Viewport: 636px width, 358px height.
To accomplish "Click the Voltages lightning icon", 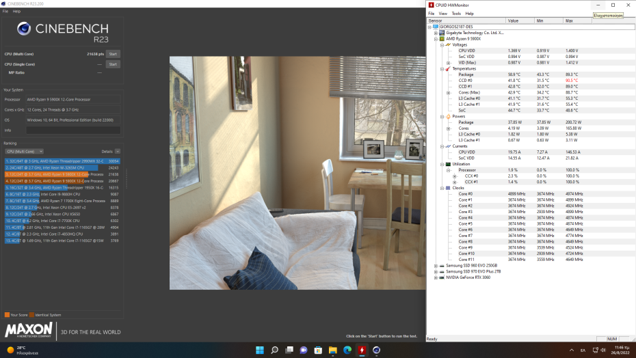I will click(448, 45).
